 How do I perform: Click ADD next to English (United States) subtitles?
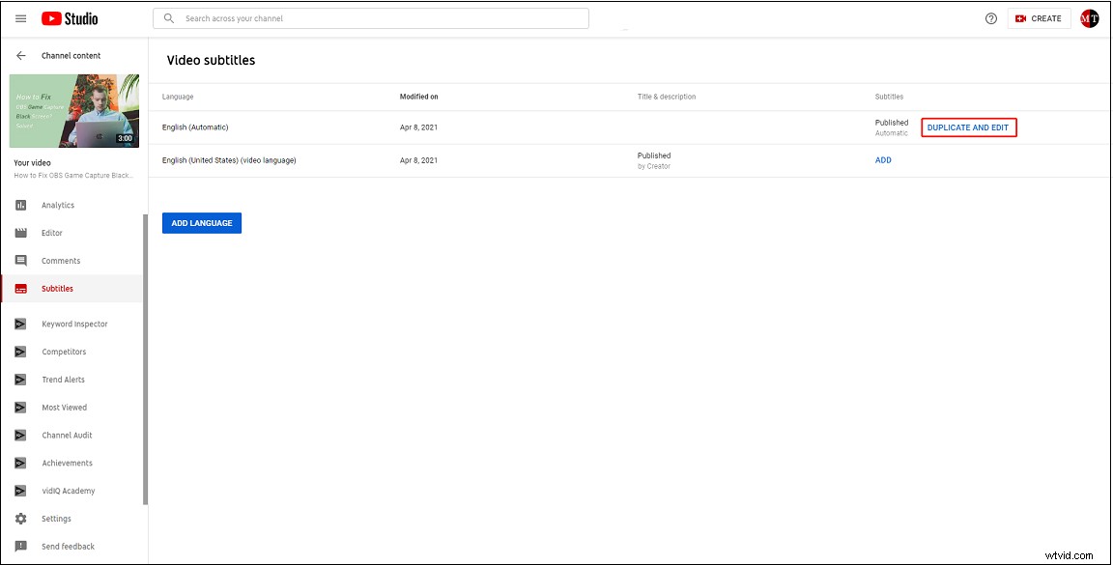pos(882,159)
